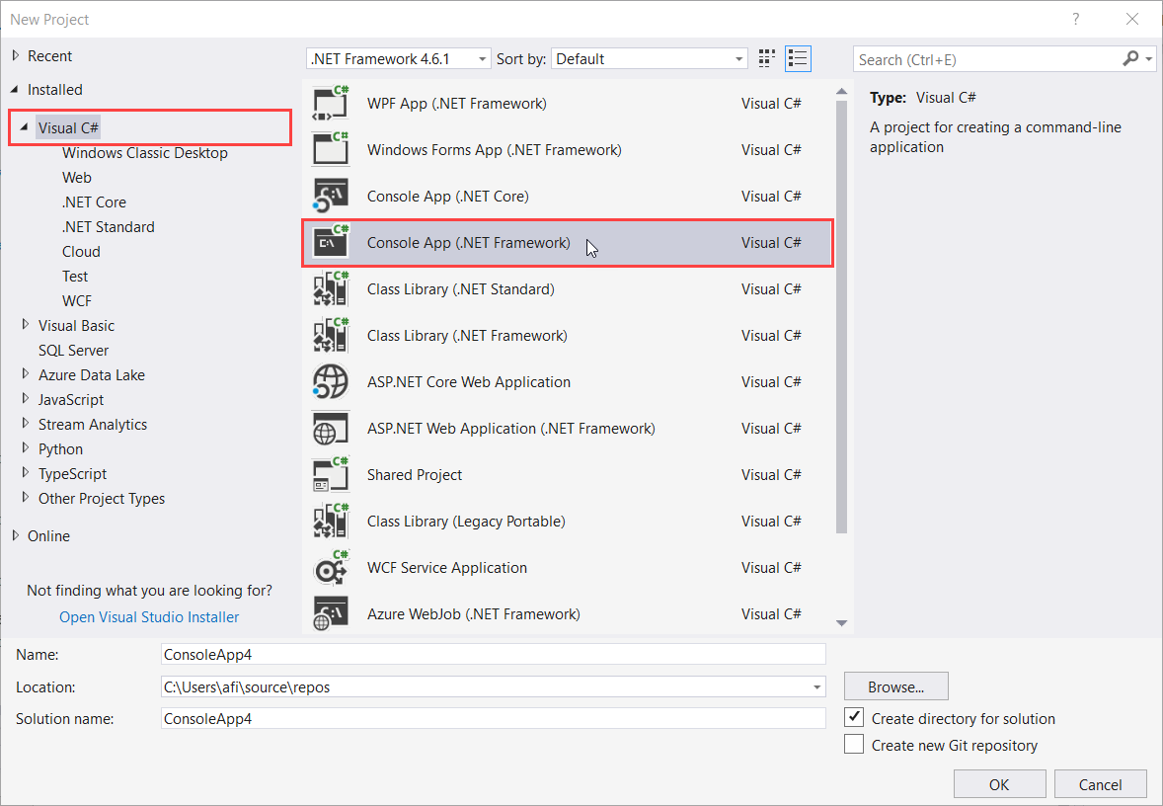Select the Python tree label
Image resolution: width=1163 pixels, height=806 pixels.
pyautogui.click(x=61, y=449)
